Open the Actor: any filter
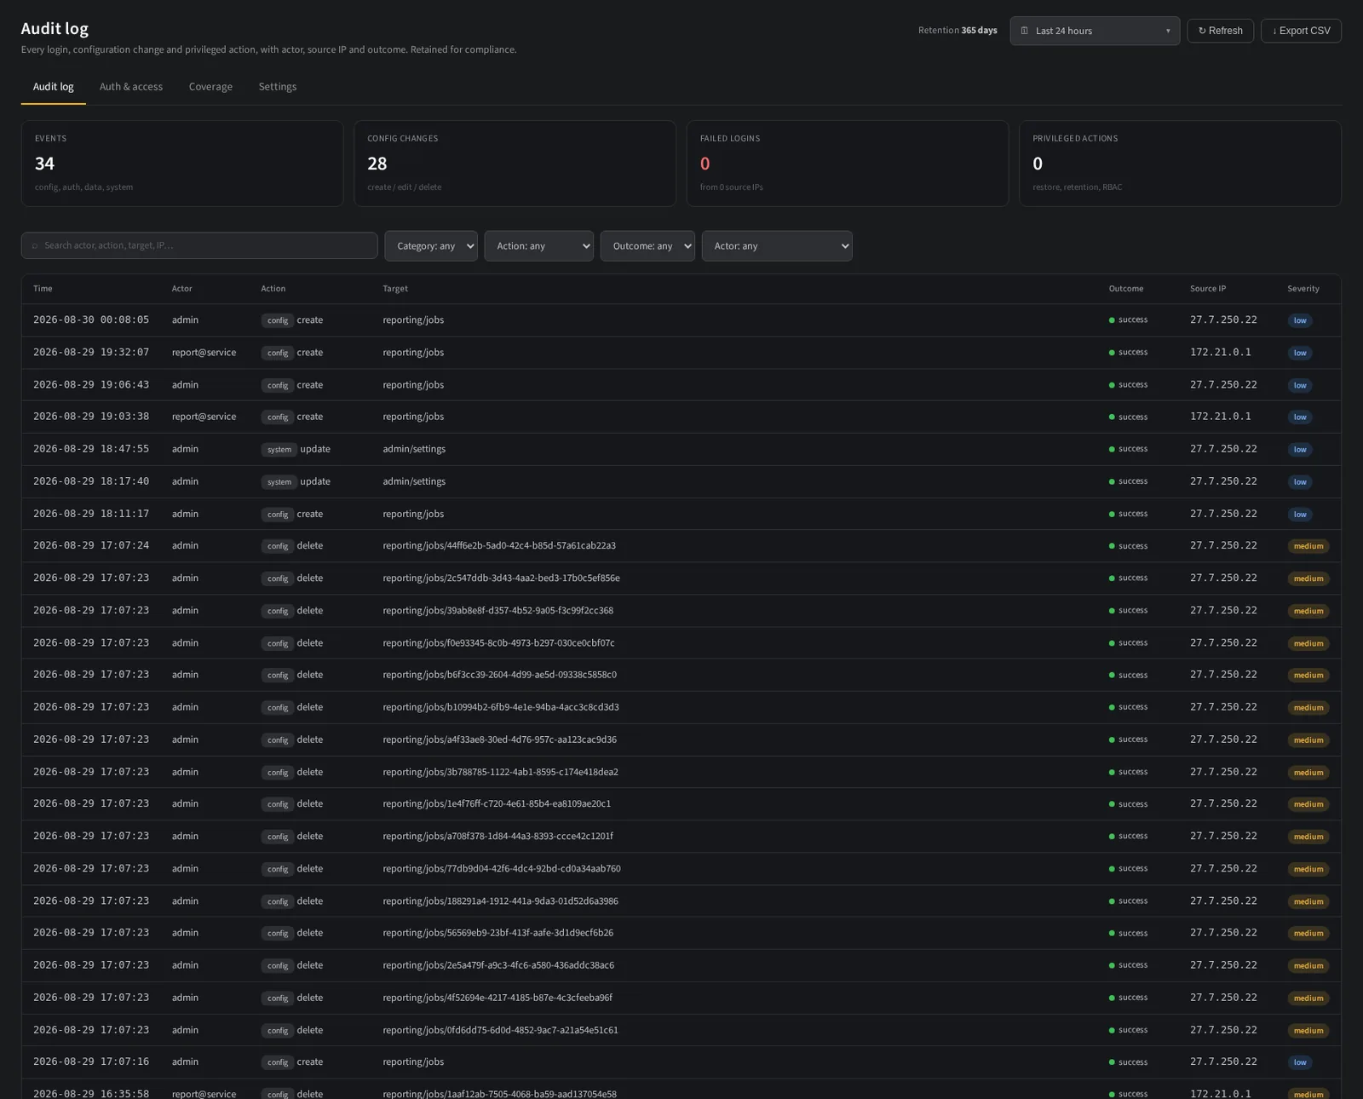Viewport: 1363px width, 1099px height. coord(777,246)
